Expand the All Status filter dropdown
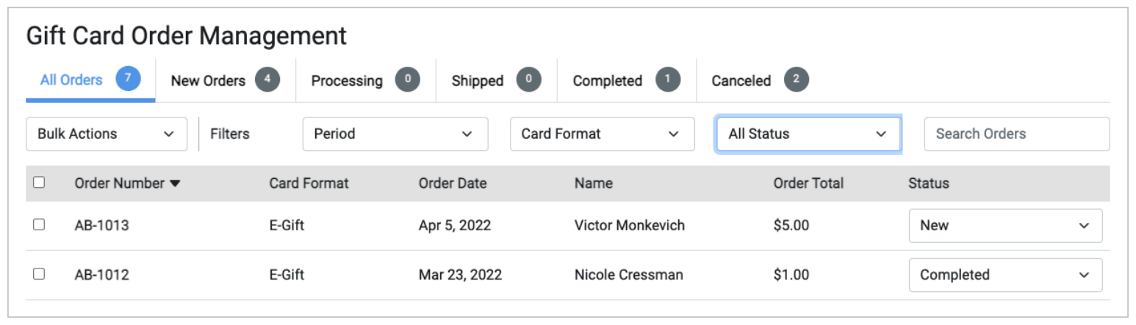The image size is (1136, 325). coord(808,134)
